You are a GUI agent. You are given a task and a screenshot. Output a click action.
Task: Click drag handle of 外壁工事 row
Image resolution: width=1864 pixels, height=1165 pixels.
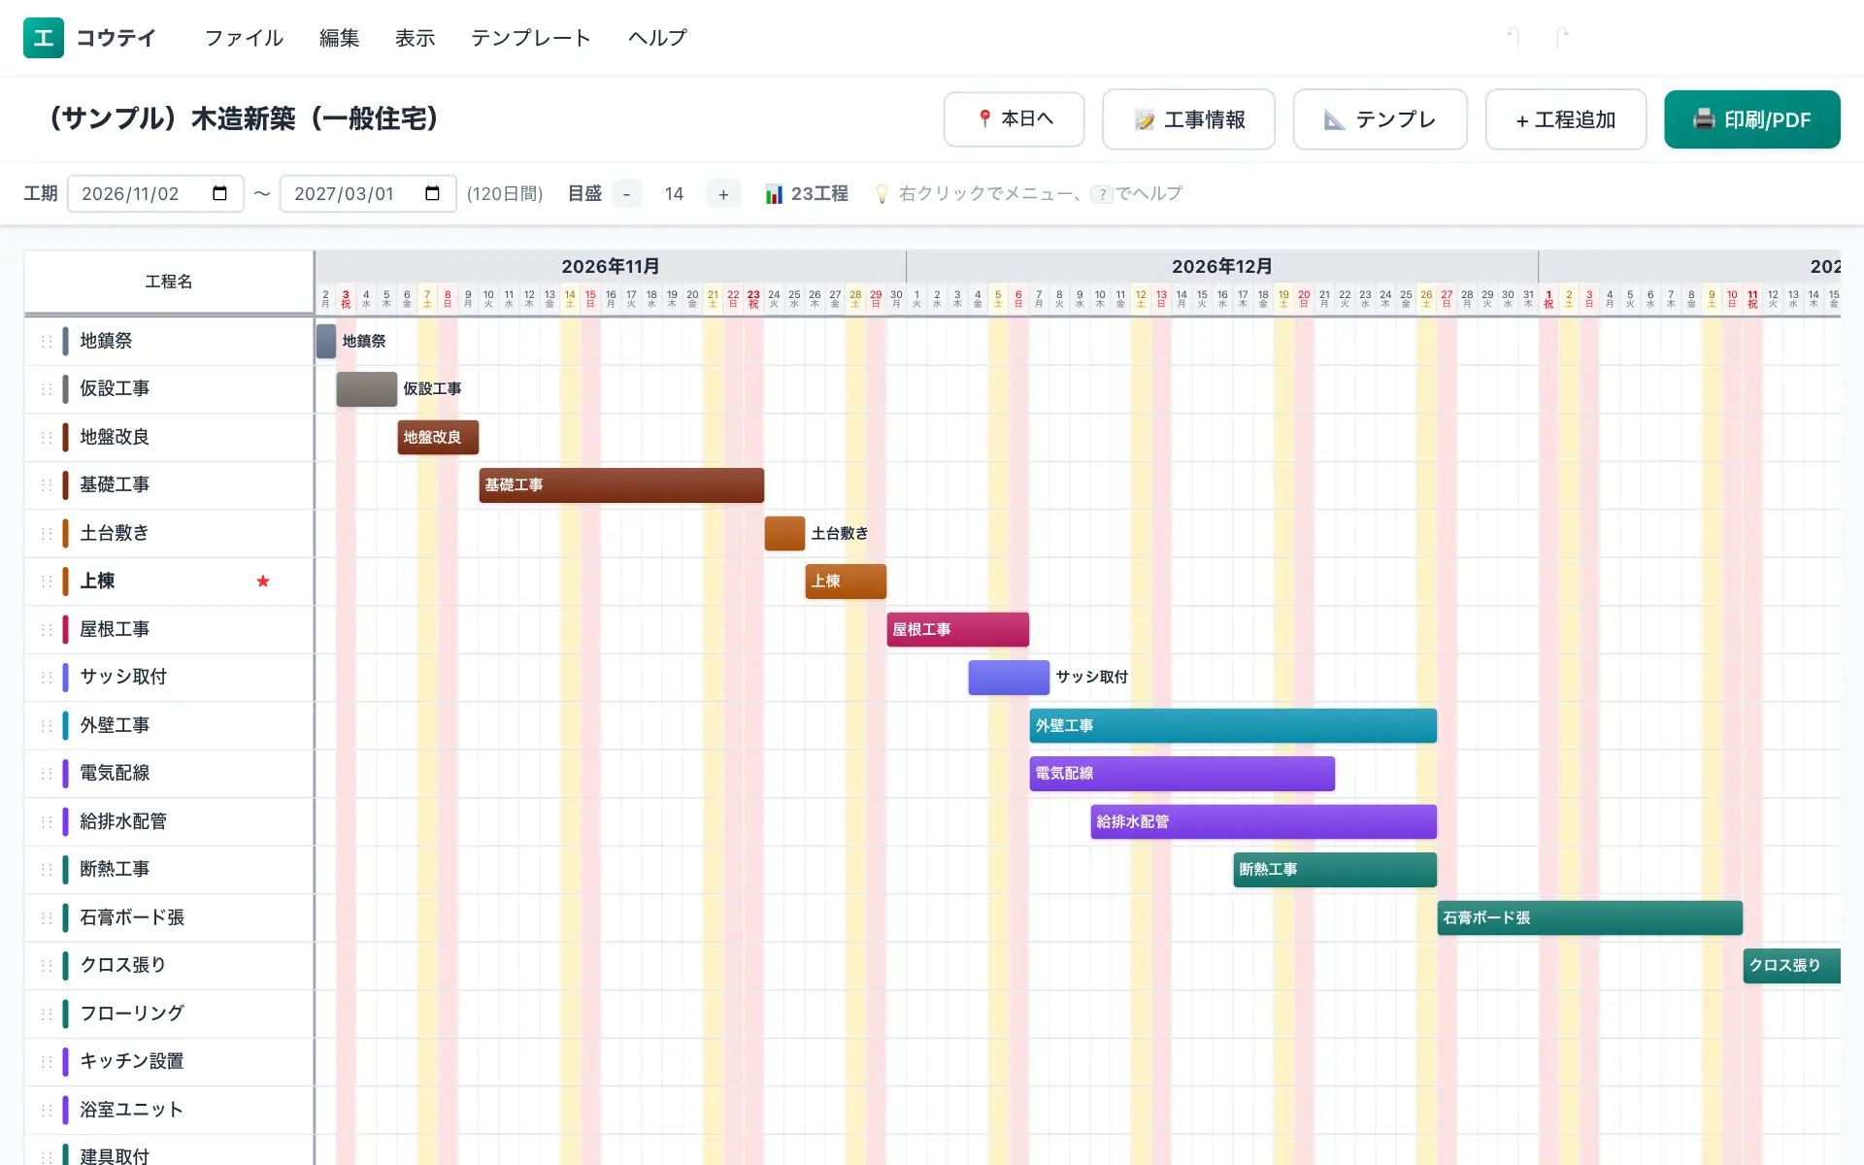pyautogui.click(x=46, y=725)
